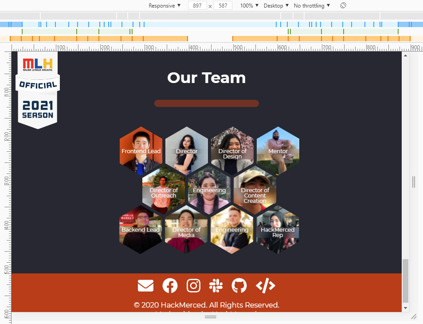Open the No throttling dropdown

click(312, 6)
